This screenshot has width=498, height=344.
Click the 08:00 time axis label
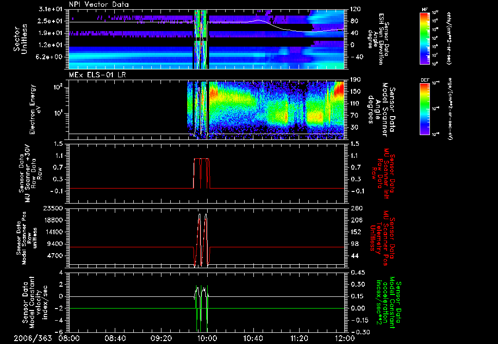point(69,337)
